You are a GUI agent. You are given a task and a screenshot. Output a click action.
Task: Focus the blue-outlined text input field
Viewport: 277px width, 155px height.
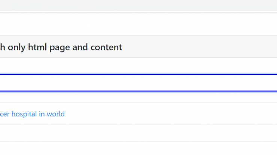138,83
